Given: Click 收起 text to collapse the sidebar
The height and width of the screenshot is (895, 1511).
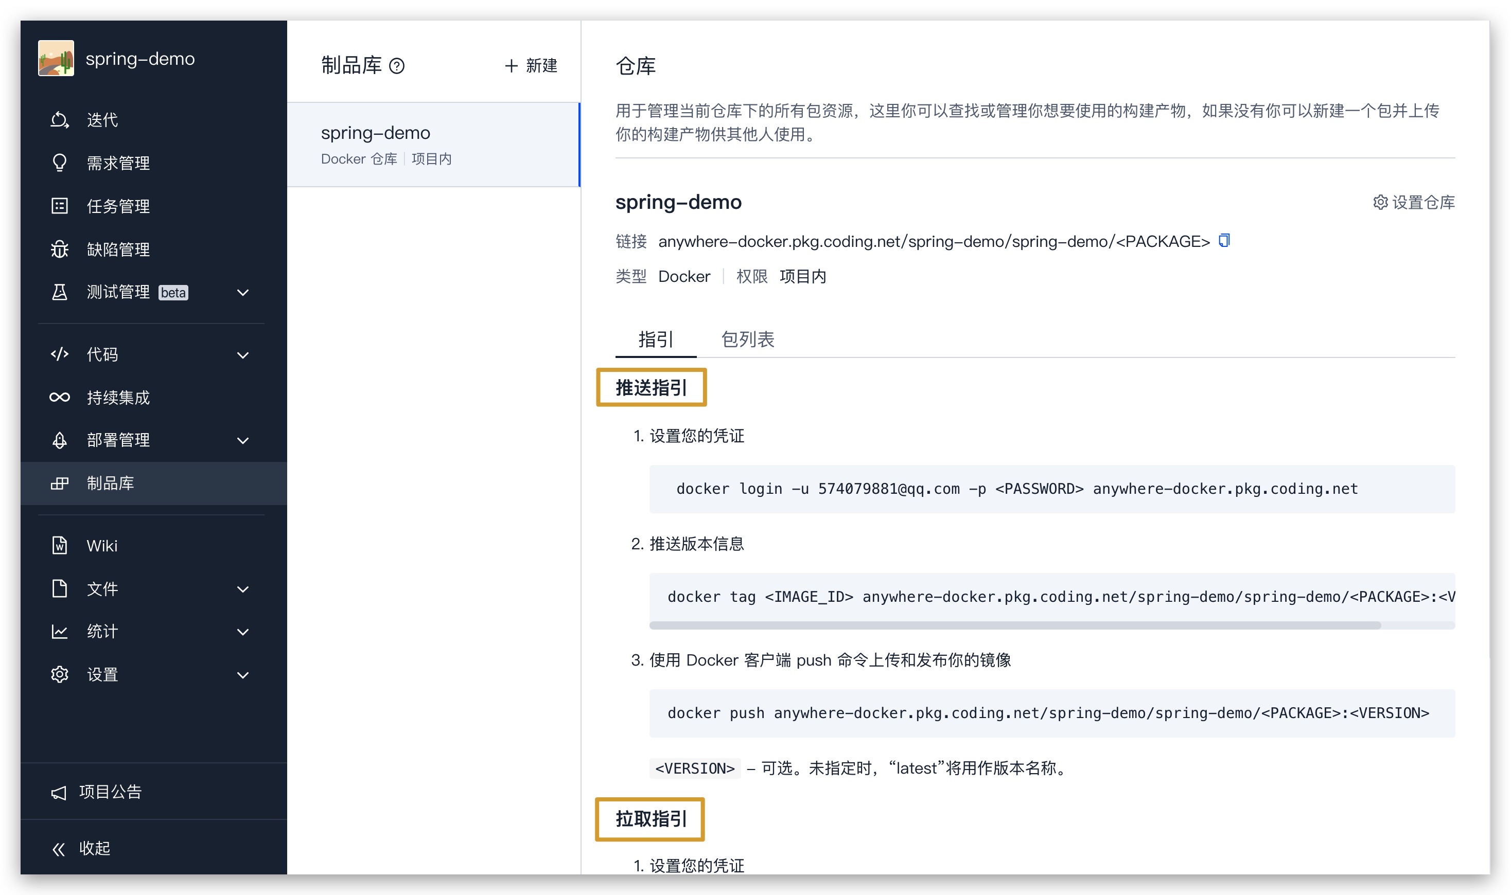Looking at the screenshot, I should pyautogui.click(x=95, y=849).
